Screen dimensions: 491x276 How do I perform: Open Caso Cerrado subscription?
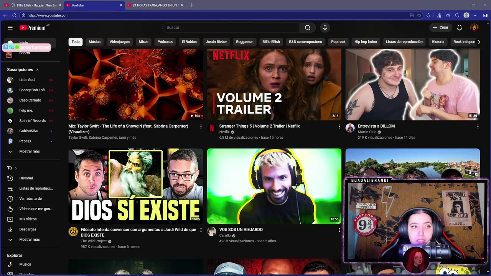[x=30, y=100]
